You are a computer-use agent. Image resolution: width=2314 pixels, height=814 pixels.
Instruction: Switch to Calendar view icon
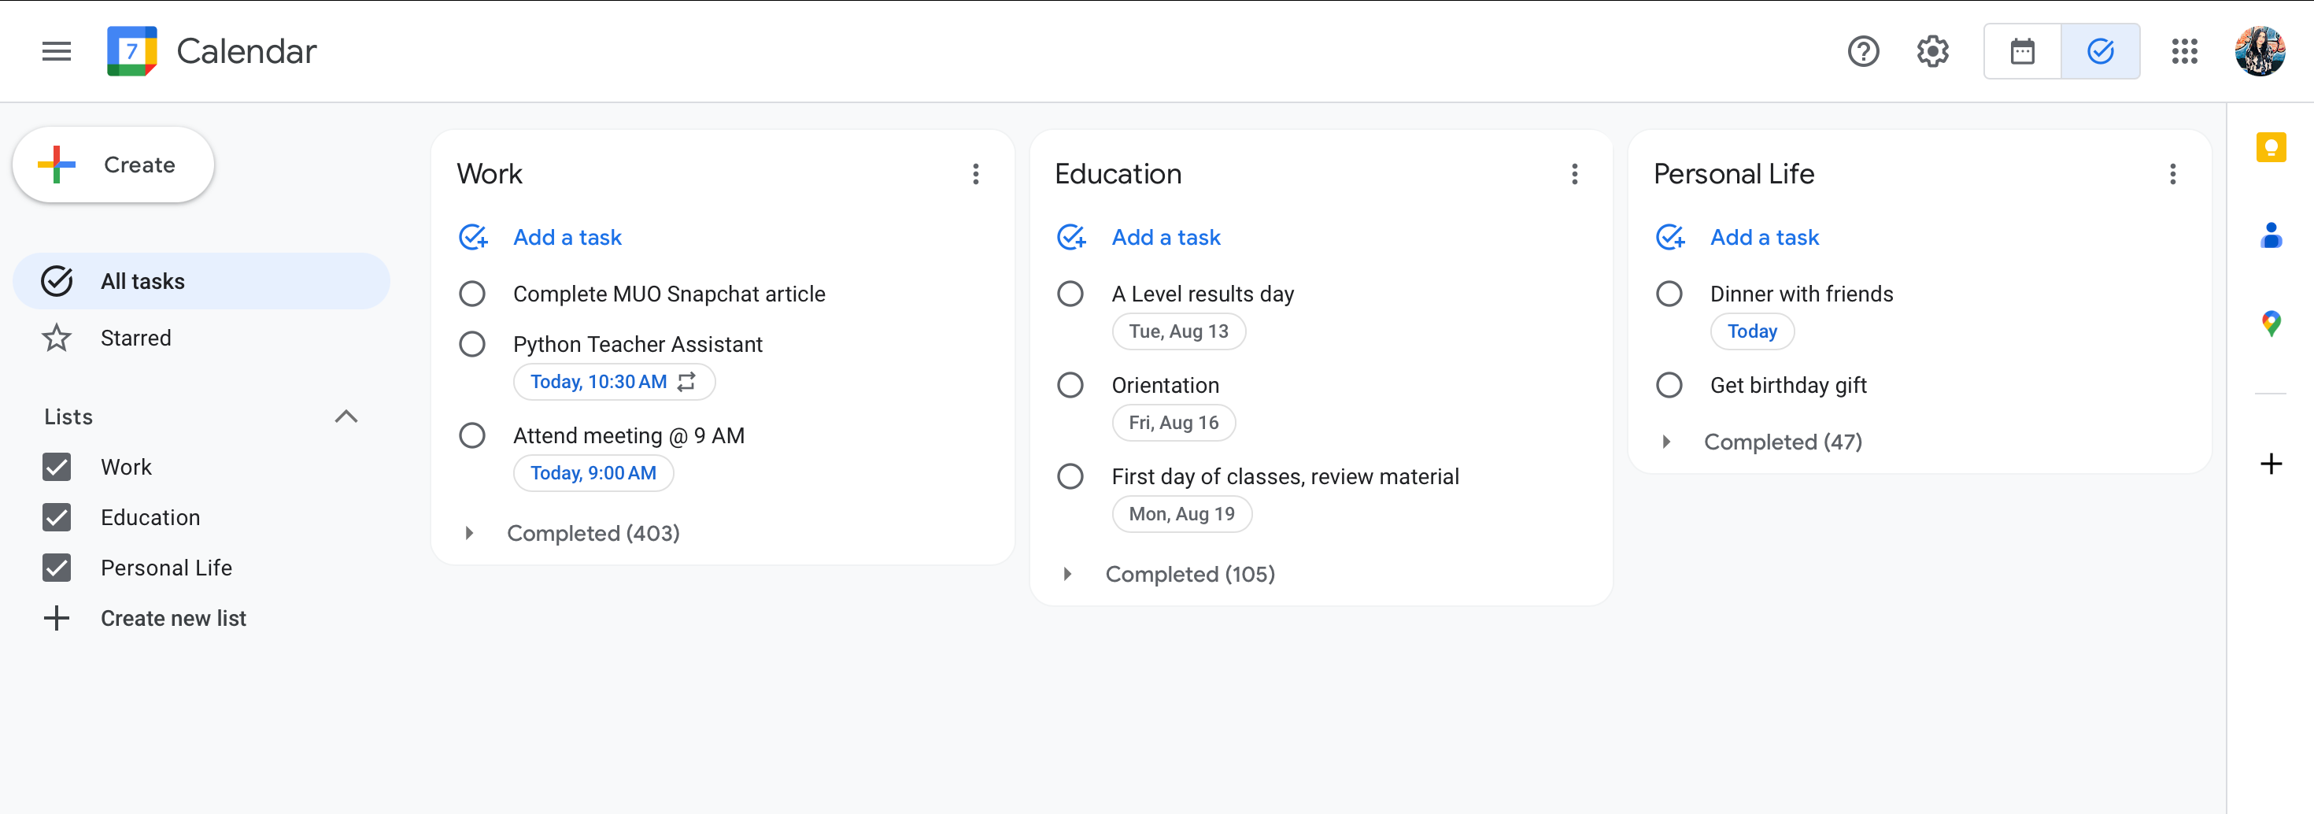point(2022,51)
